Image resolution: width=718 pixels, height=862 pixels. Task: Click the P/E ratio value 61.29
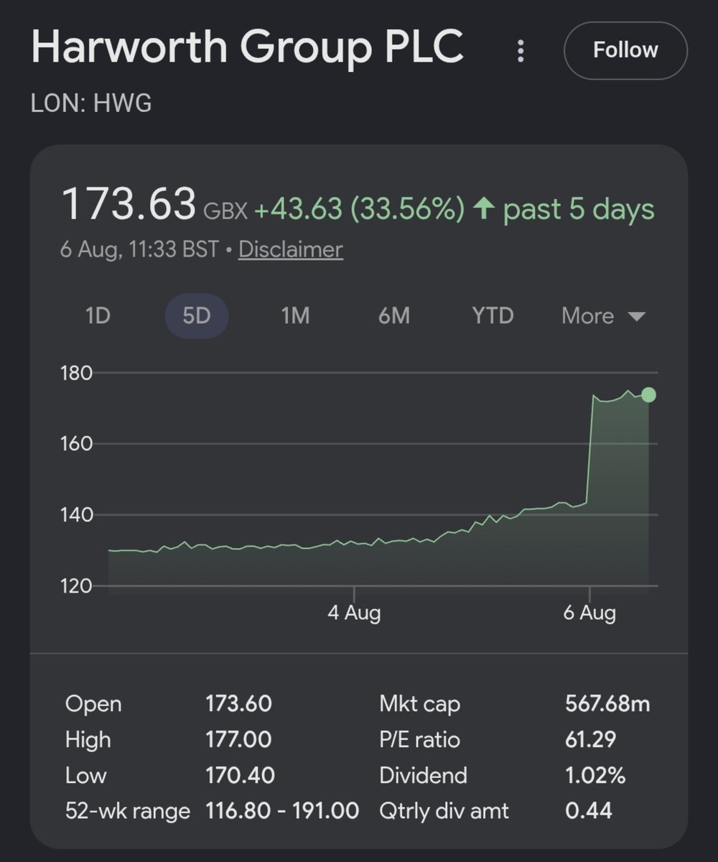tap(591, 739)
